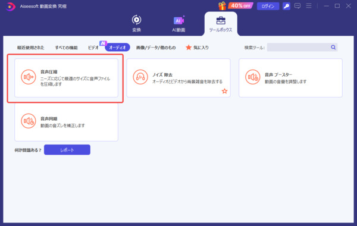Click the 音声同期 speaker clock icon

point(29,121)
